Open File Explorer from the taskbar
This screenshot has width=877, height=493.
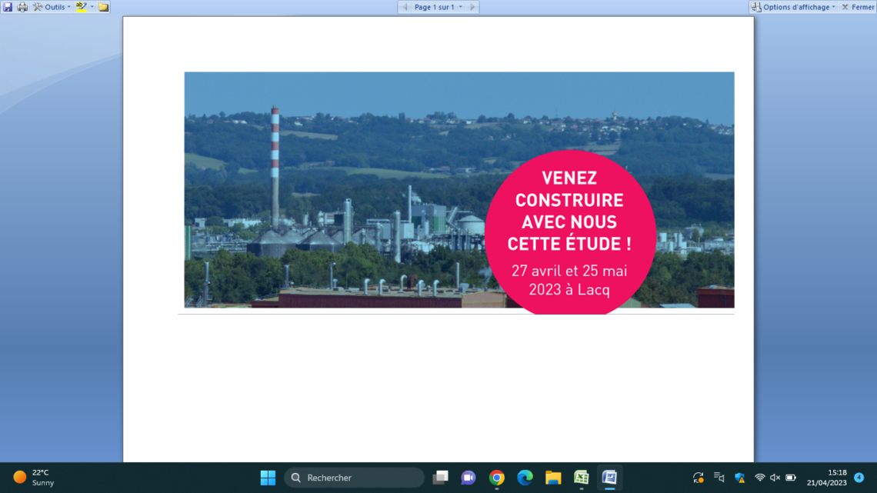[553, 478]
